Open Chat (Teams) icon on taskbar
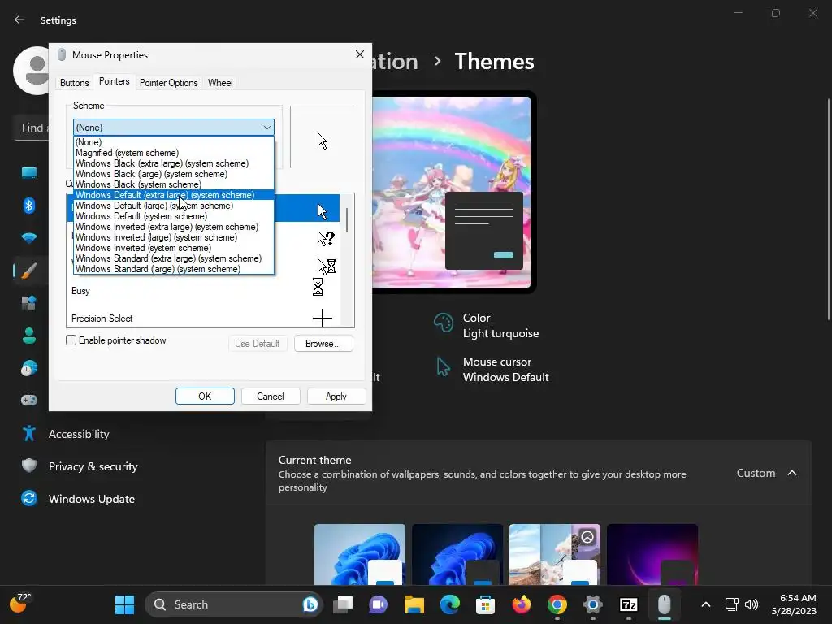 pyautogui.click(x=379, y=604)
